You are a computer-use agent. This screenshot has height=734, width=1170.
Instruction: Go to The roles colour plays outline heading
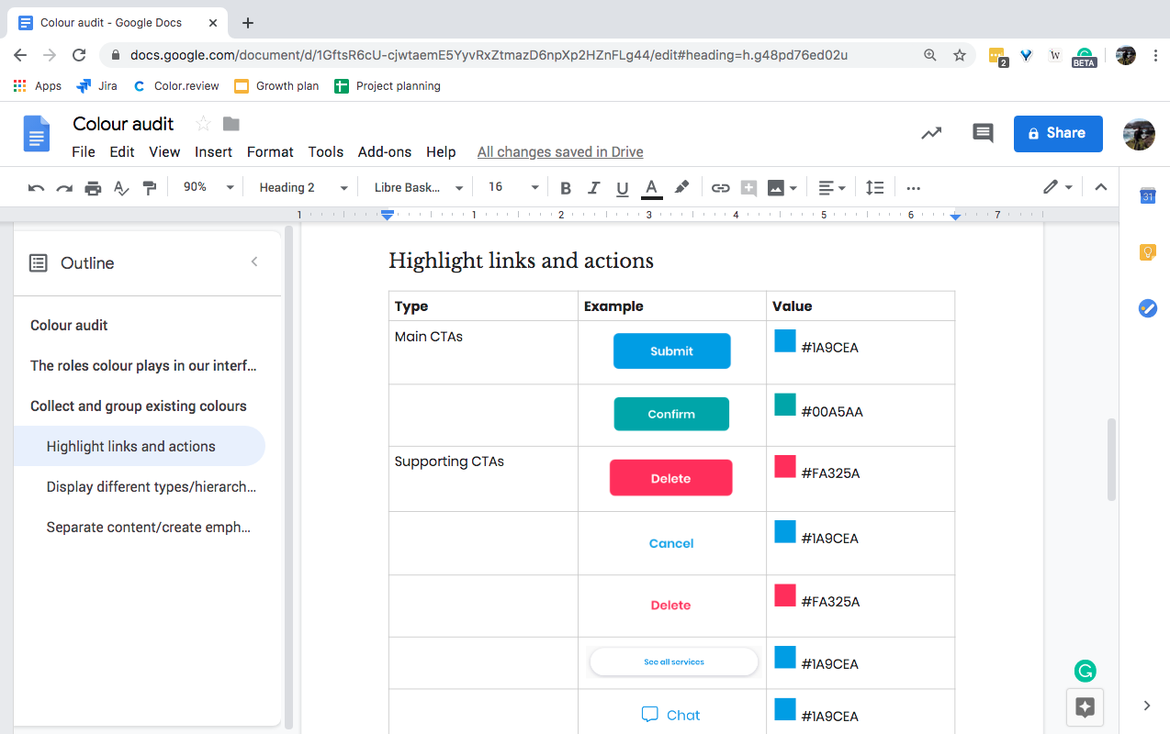coord(143,365)
